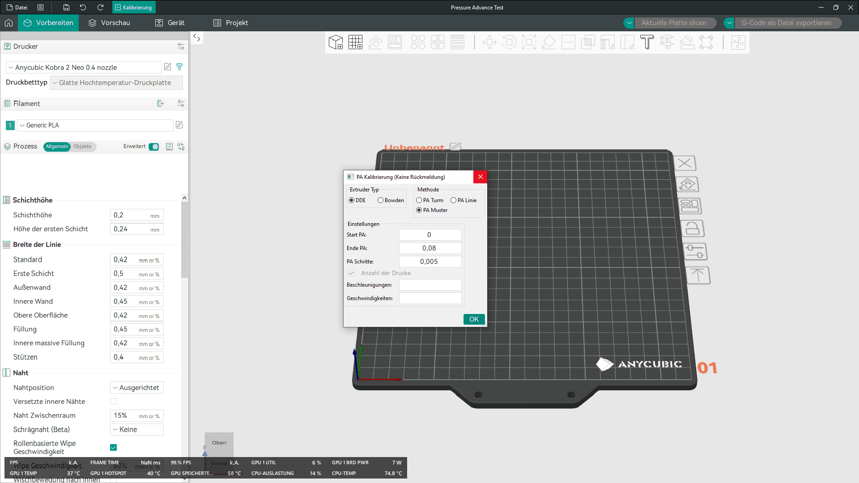Select the Rotate tool

(x=509, y=42)
